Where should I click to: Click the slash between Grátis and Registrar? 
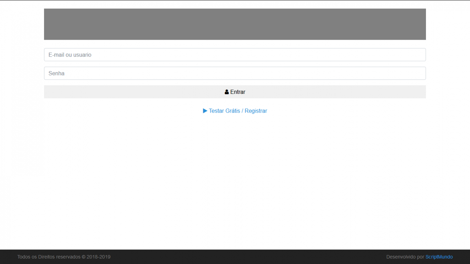coord(242,111)
